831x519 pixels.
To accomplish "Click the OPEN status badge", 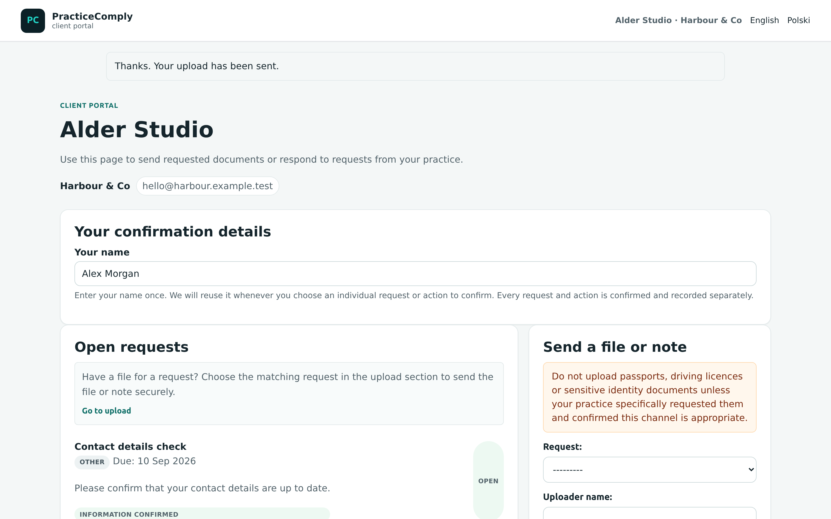I will 488,481.
